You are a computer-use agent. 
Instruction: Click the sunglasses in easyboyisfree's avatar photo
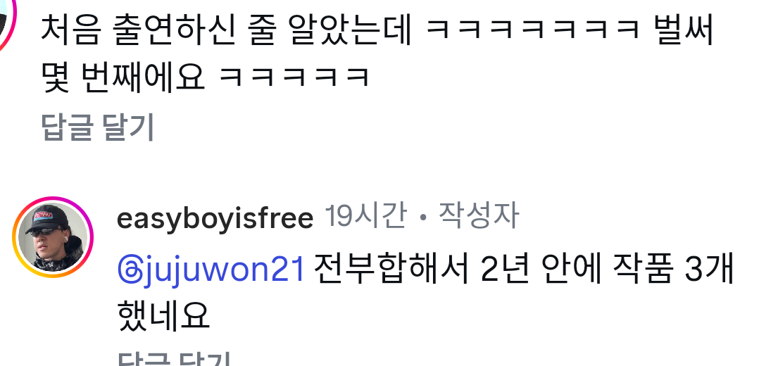[x=44, y=232]
